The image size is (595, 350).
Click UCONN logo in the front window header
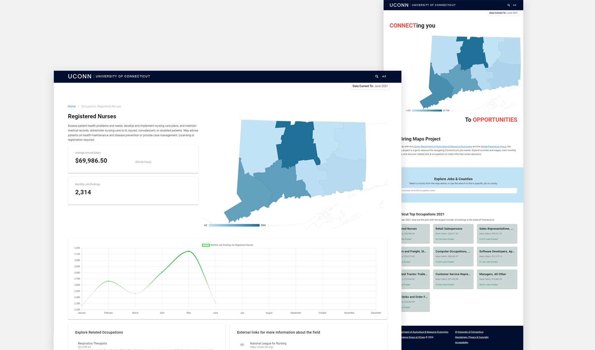click(x=79, y=76)
